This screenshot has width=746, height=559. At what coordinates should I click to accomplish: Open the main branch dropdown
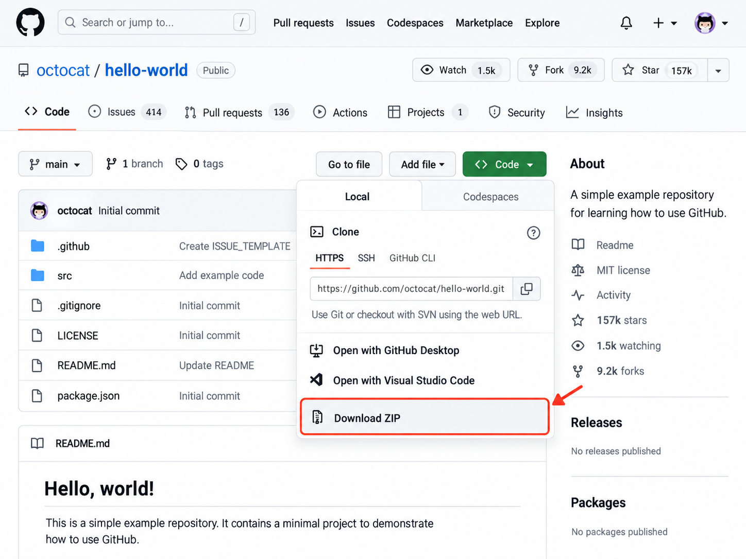tap(55, 164)
